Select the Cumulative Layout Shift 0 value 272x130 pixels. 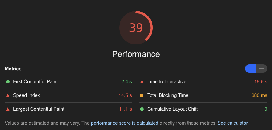[266, 109]
